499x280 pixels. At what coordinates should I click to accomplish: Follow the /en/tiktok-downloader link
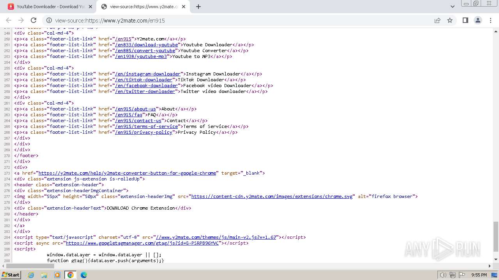(143, 80)
